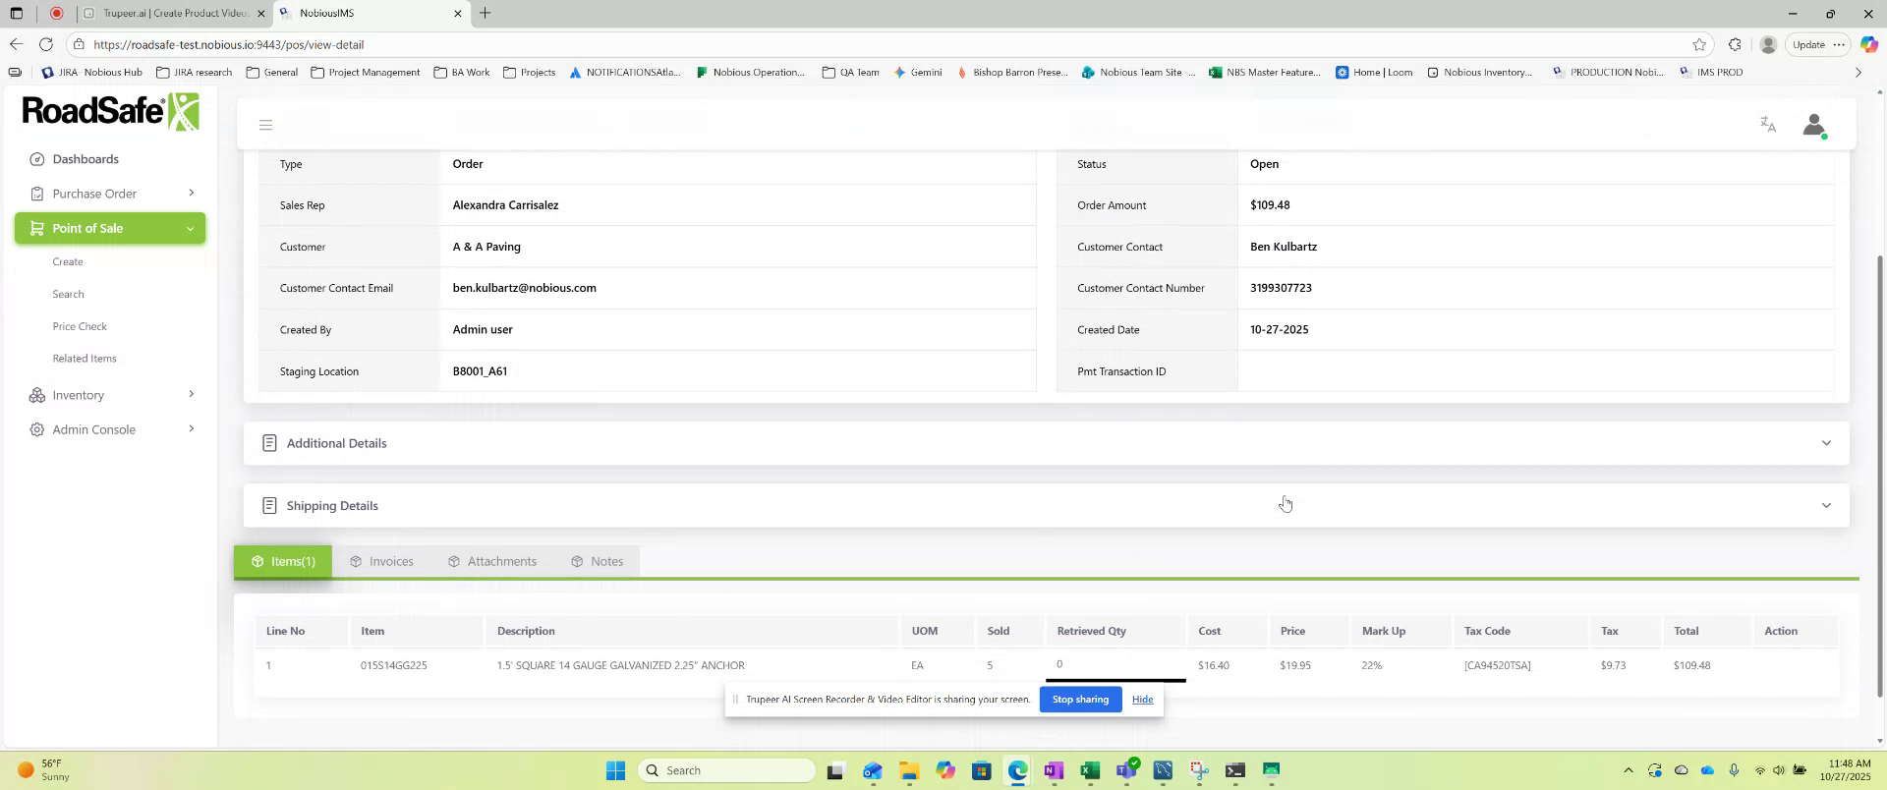Click the Additional Details document icon
The height and width of the screenshot is (790, 1887).
coord(269,443)
